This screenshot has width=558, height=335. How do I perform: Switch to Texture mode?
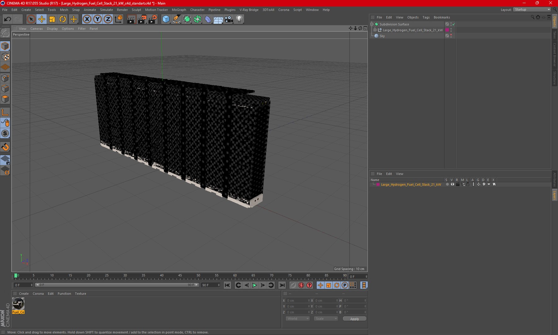5,57
